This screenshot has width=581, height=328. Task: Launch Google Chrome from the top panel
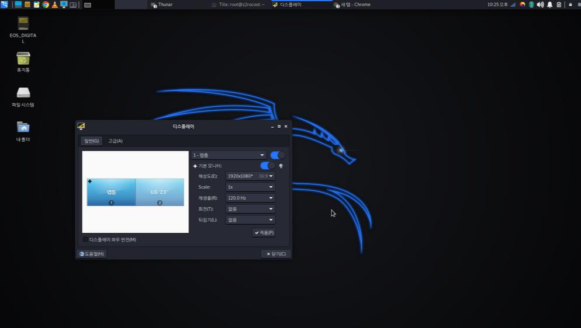(46, 5)
